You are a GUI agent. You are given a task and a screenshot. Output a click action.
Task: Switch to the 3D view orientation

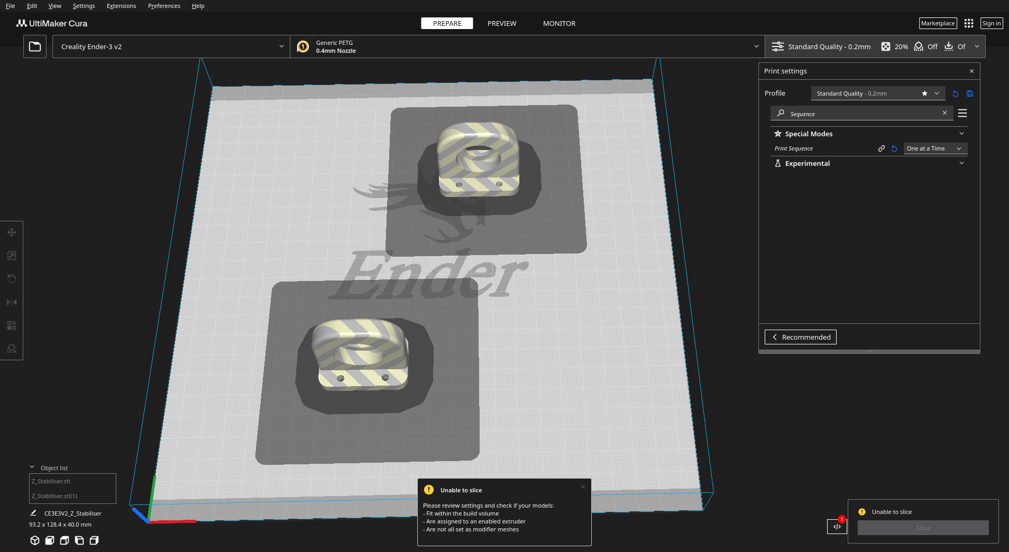(x=34, y=540)
